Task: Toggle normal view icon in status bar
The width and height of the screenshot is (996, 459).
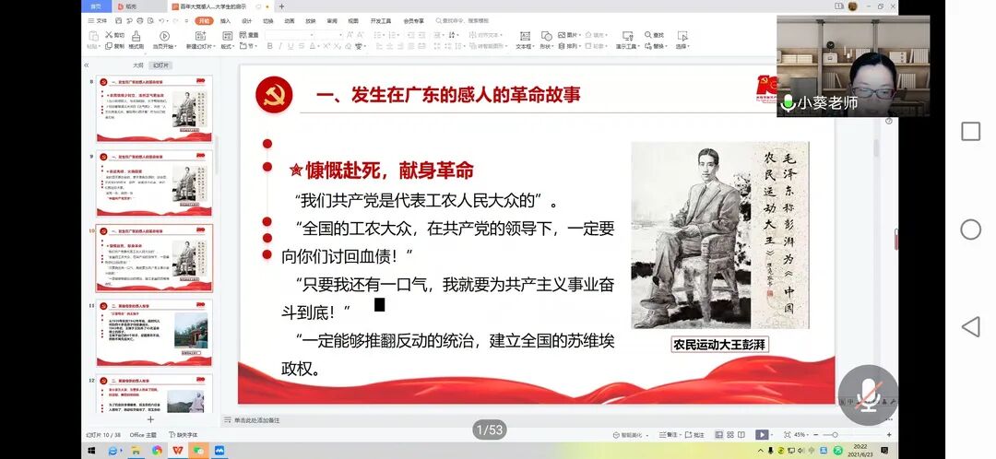Action: coord(719,435)
